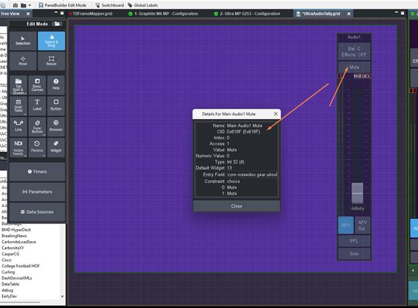The height and width of the screenshot is (308, 418).
Task: Maximize the Tree View panel
Action: 62,13
